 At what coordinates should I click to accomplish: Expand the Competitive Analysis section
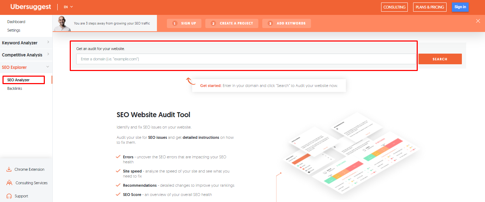pyautogui.click(x=26, y=55)
